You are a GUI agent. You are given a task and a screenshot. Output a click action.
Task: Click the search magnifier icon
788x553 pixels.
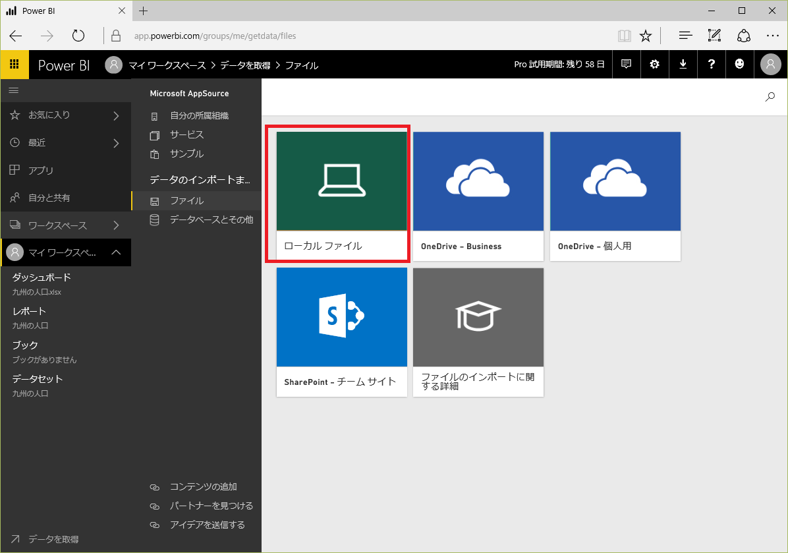click(770, 97)
